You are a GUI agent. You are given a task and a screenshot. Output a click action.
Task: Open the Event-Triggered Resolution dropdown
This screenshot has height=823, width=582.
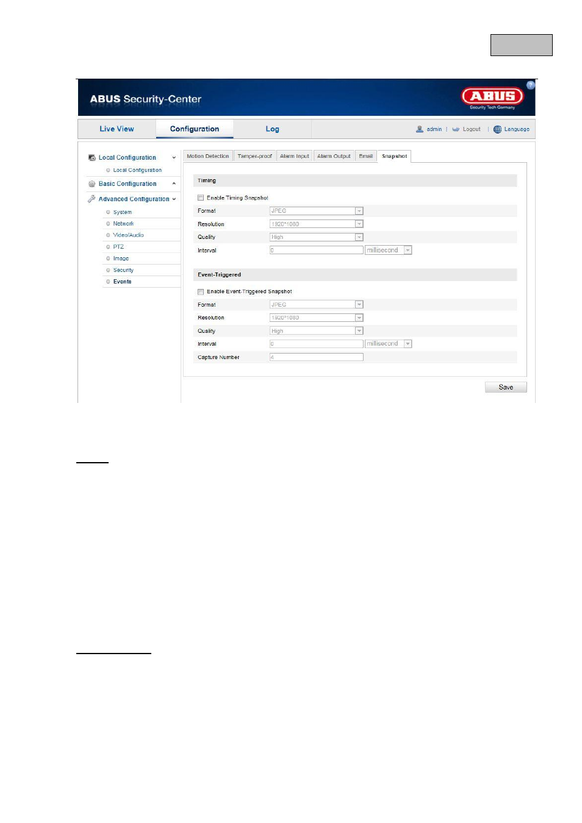tap(316, 318)
